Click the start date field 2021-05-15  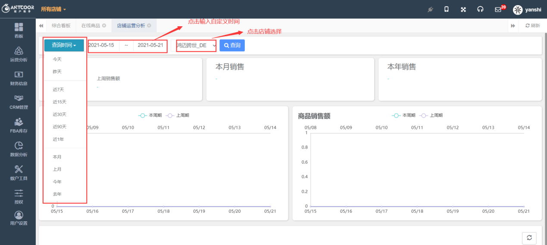tap(103, 45)
